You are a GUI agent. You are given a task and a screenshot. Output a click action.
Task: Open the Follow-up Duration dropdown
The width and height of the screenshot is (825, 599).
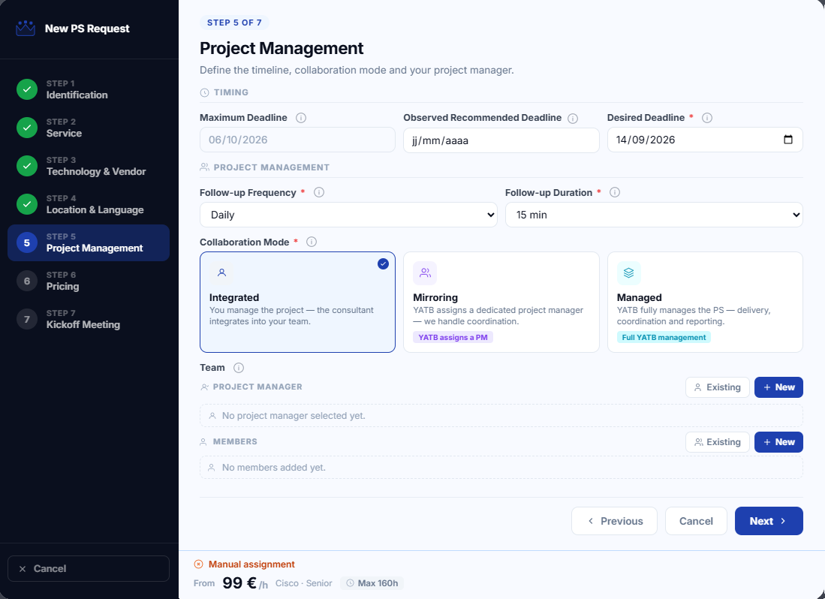click(x=654, y=215)
